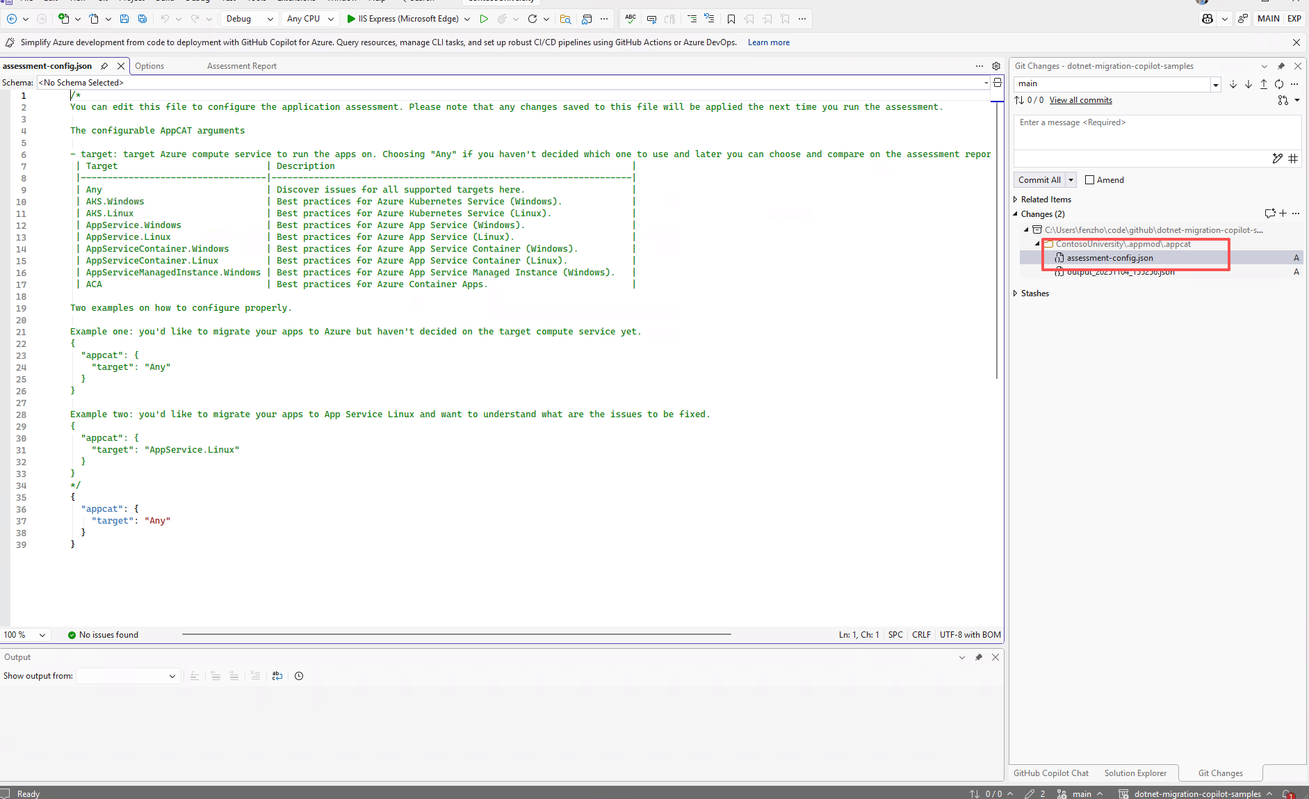Collapse the Changes (2) section

pyautogui.click(x=1016, y=214)
